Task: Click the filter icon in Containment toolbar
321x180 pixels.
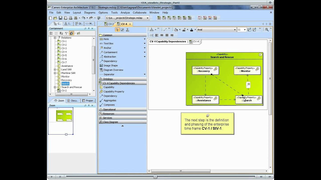Action: (x=66, y=33)
